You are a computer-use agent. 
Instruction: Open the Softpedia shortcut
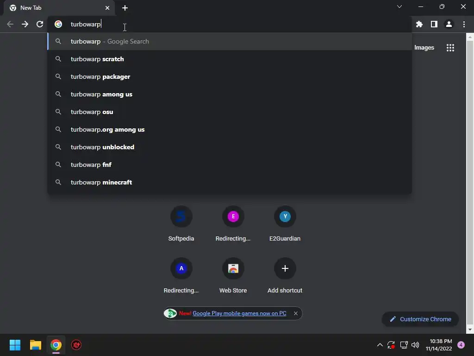[x=181, y=223]
